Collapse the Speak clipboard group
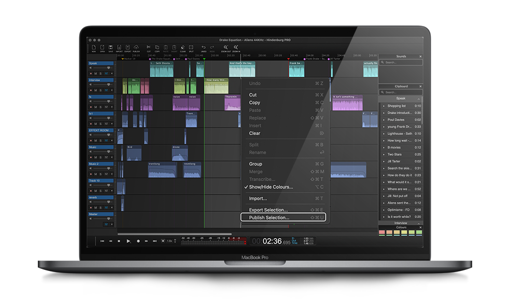Image resolution: width=510 pixels, height=299 pixels. click(400, 98)
